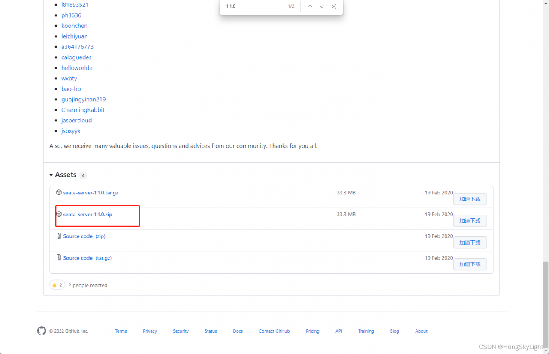The image size is (549, 354).
Task: Click 加速下载 button for seata-server zip
Action: point(470,221)
